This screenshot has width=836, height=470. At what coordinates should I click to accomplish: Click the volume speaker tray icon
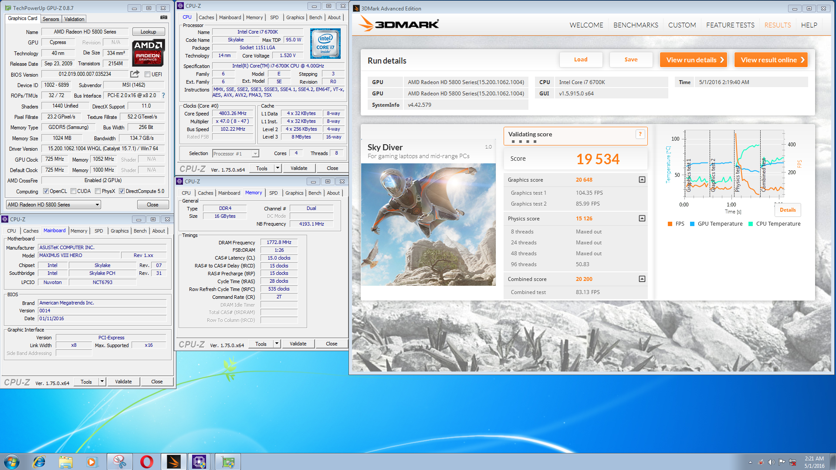pyautogui.click(x=771, y=462)
